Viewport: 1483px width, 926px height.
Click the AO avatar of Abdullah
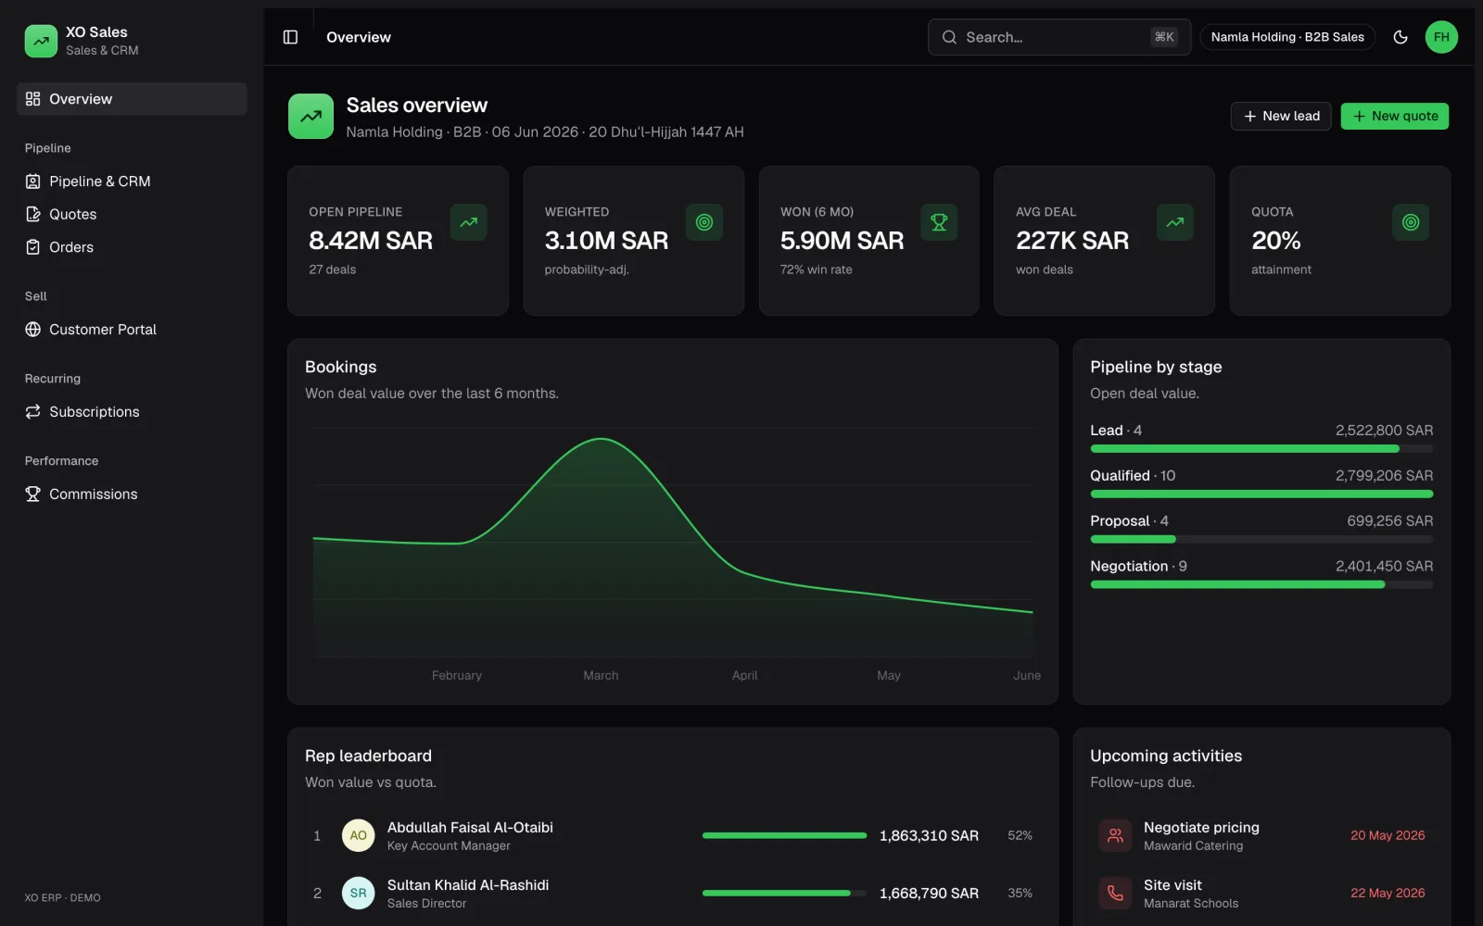358,835
